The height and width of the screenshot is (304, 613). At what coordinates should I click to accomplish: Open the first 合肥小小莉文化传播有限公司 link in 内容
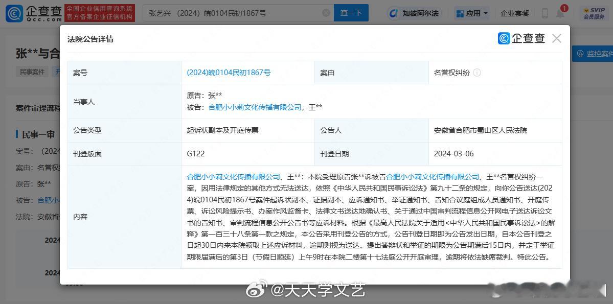coord(234,177)
